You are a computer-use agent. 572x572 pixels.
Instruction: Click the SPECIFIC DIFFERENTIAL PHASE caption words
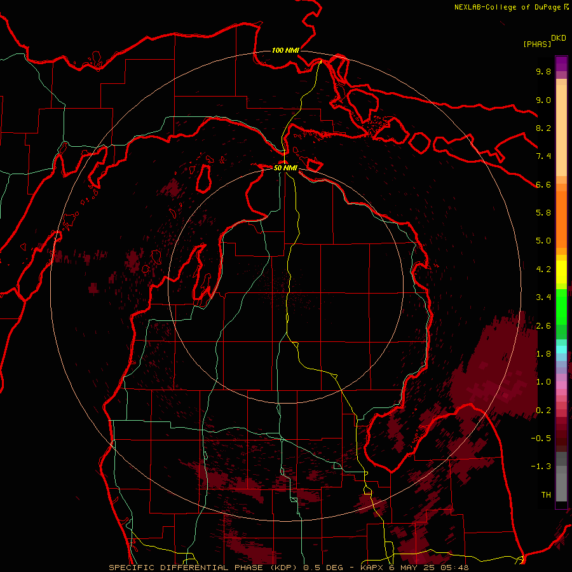pyautogui.click(x=186, y=568)
